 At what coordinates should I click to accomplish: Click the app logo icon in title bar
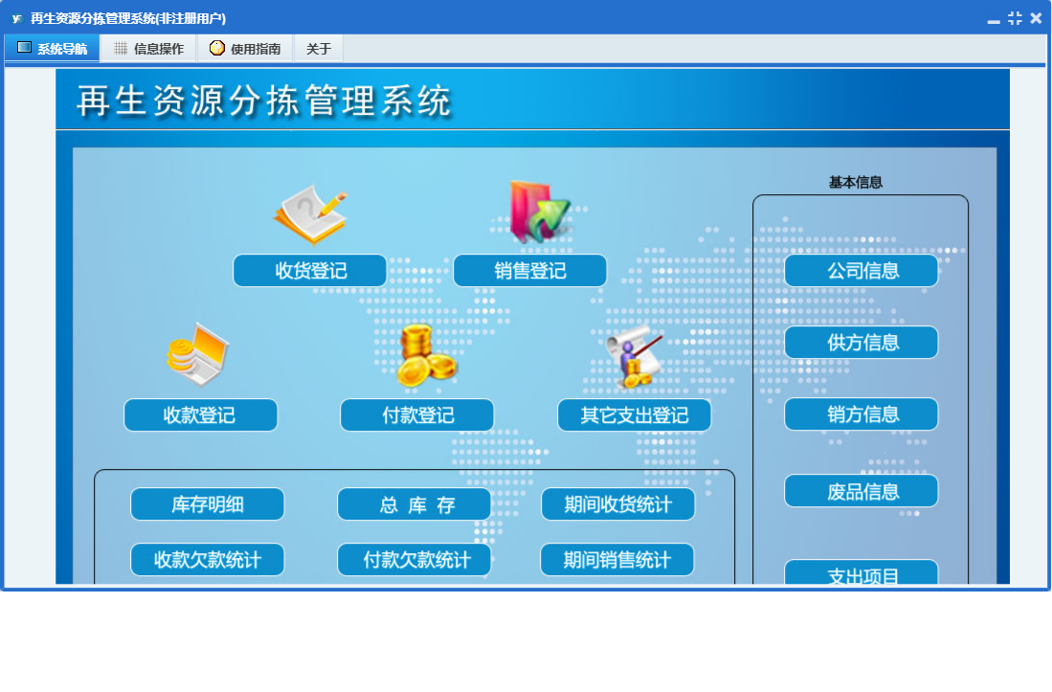coord(17,19)
